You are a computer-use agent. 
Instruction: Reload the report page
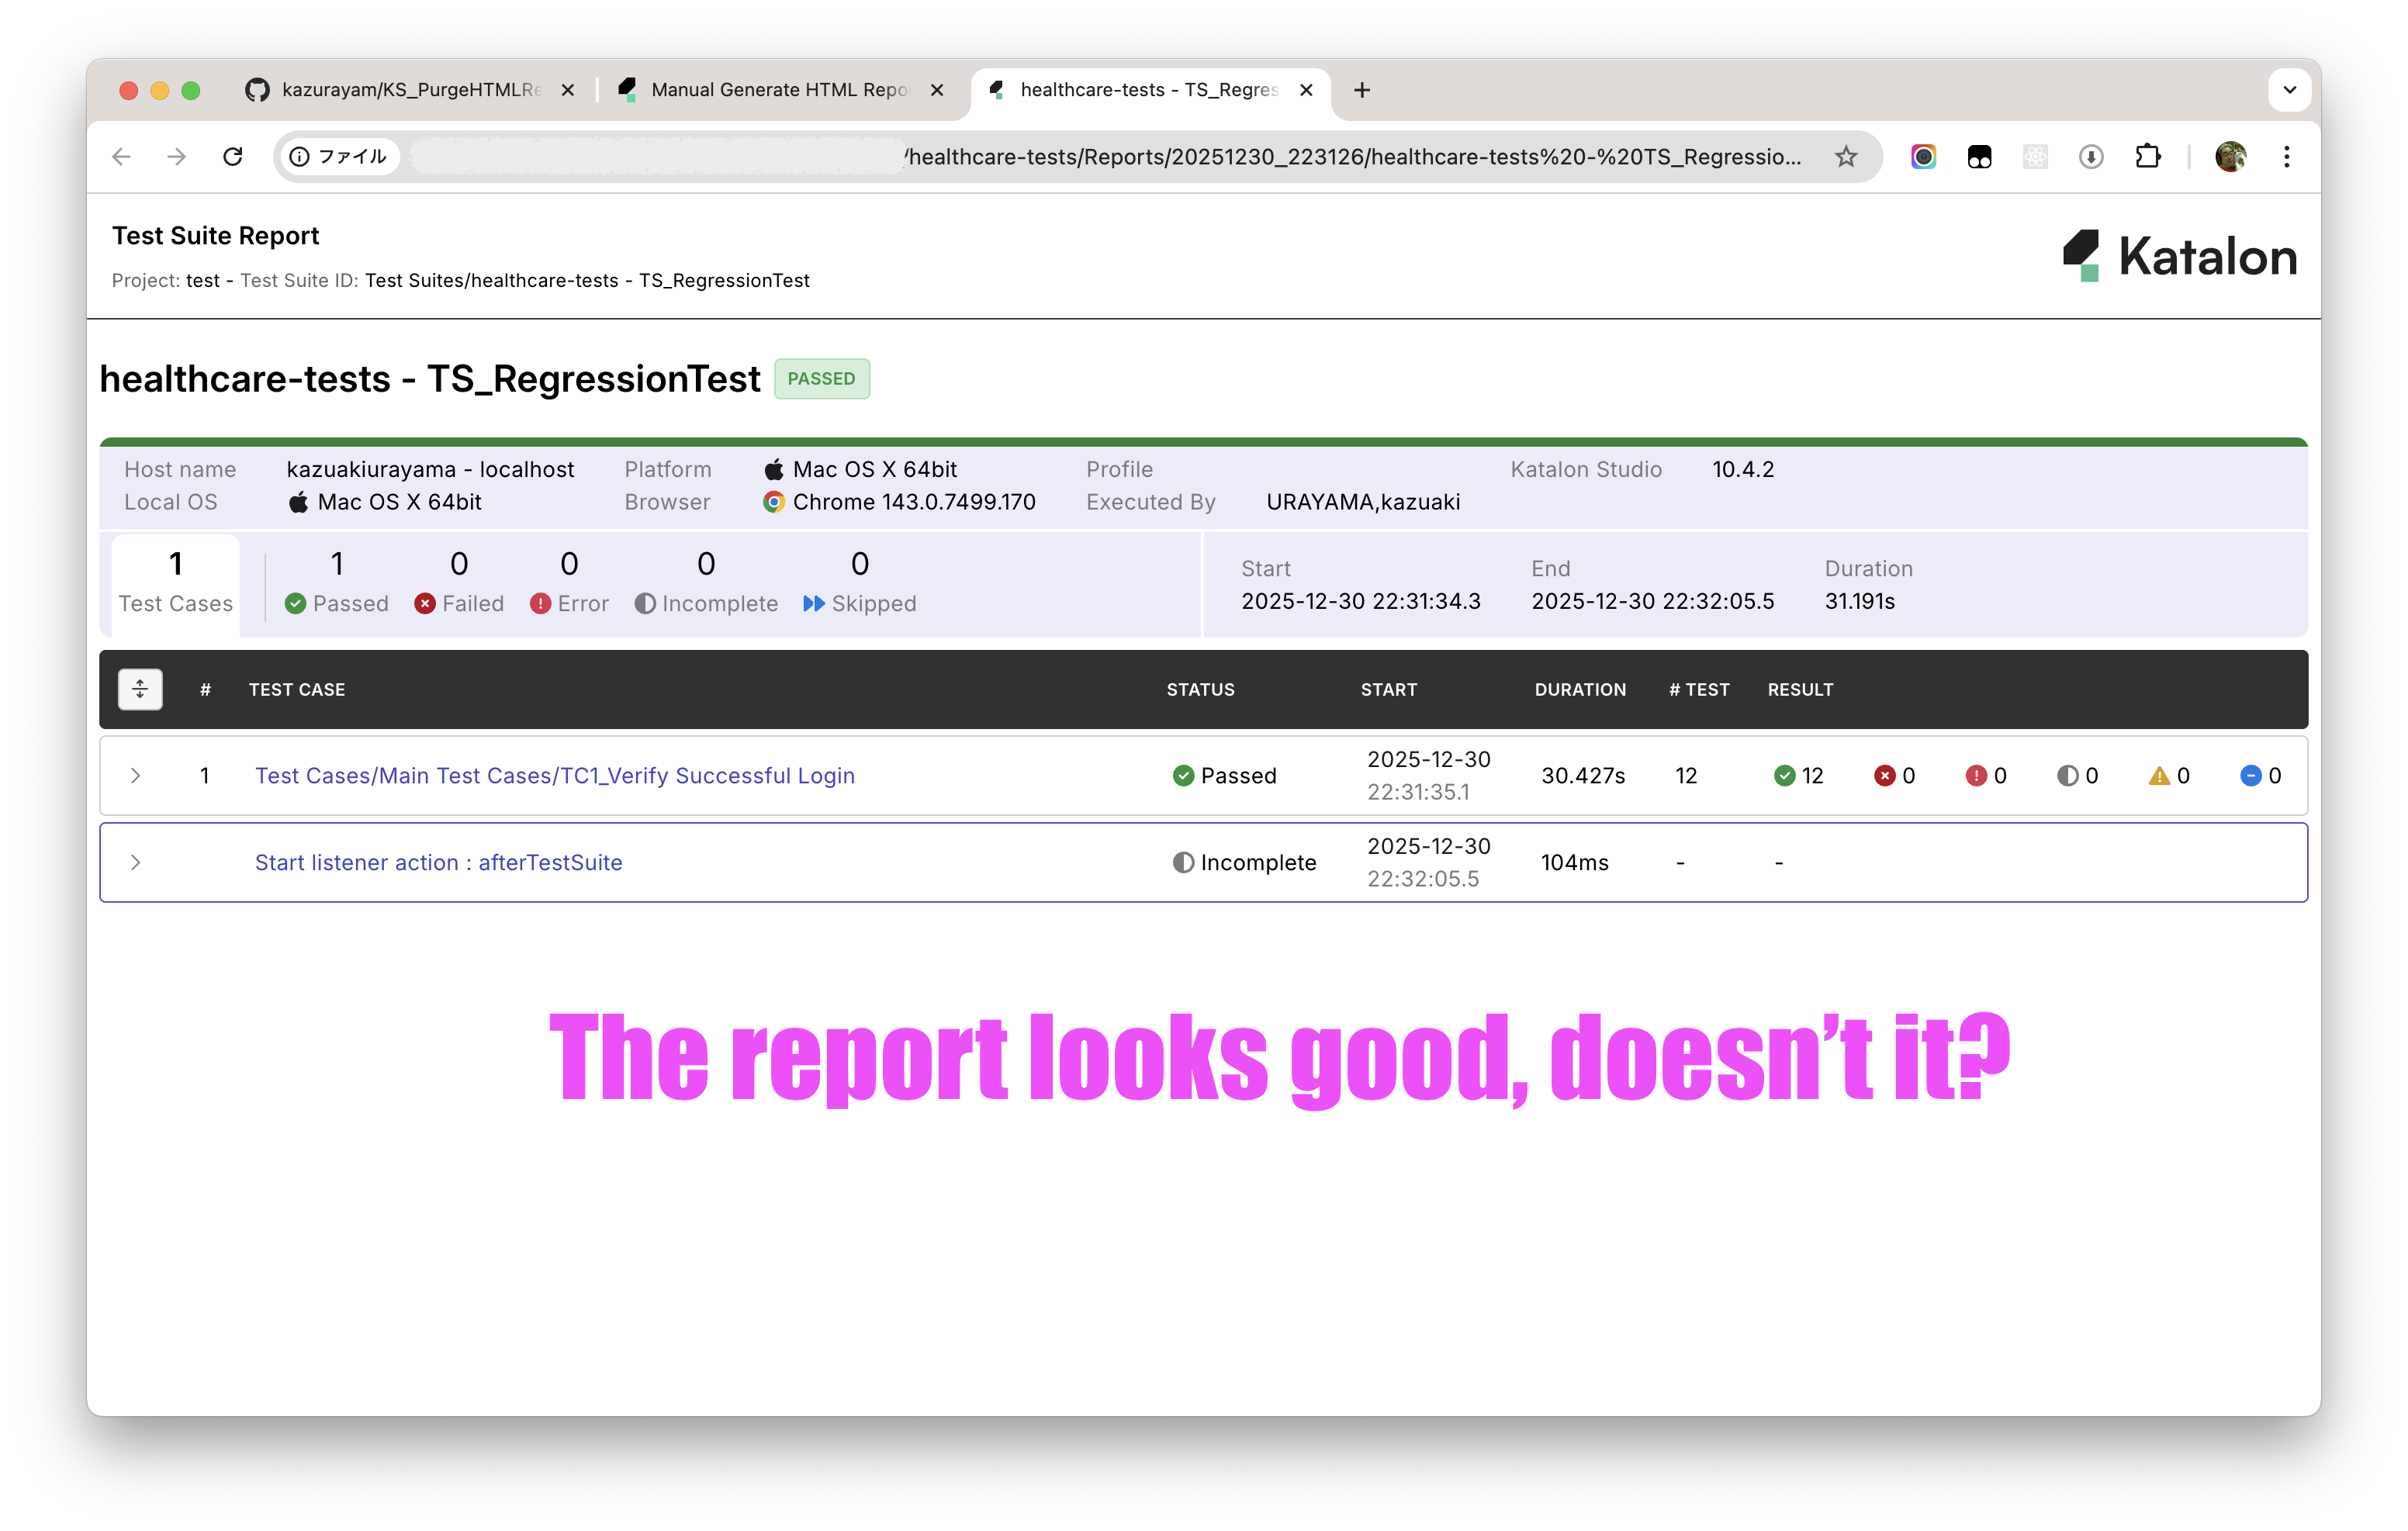(x=233, y=156)
